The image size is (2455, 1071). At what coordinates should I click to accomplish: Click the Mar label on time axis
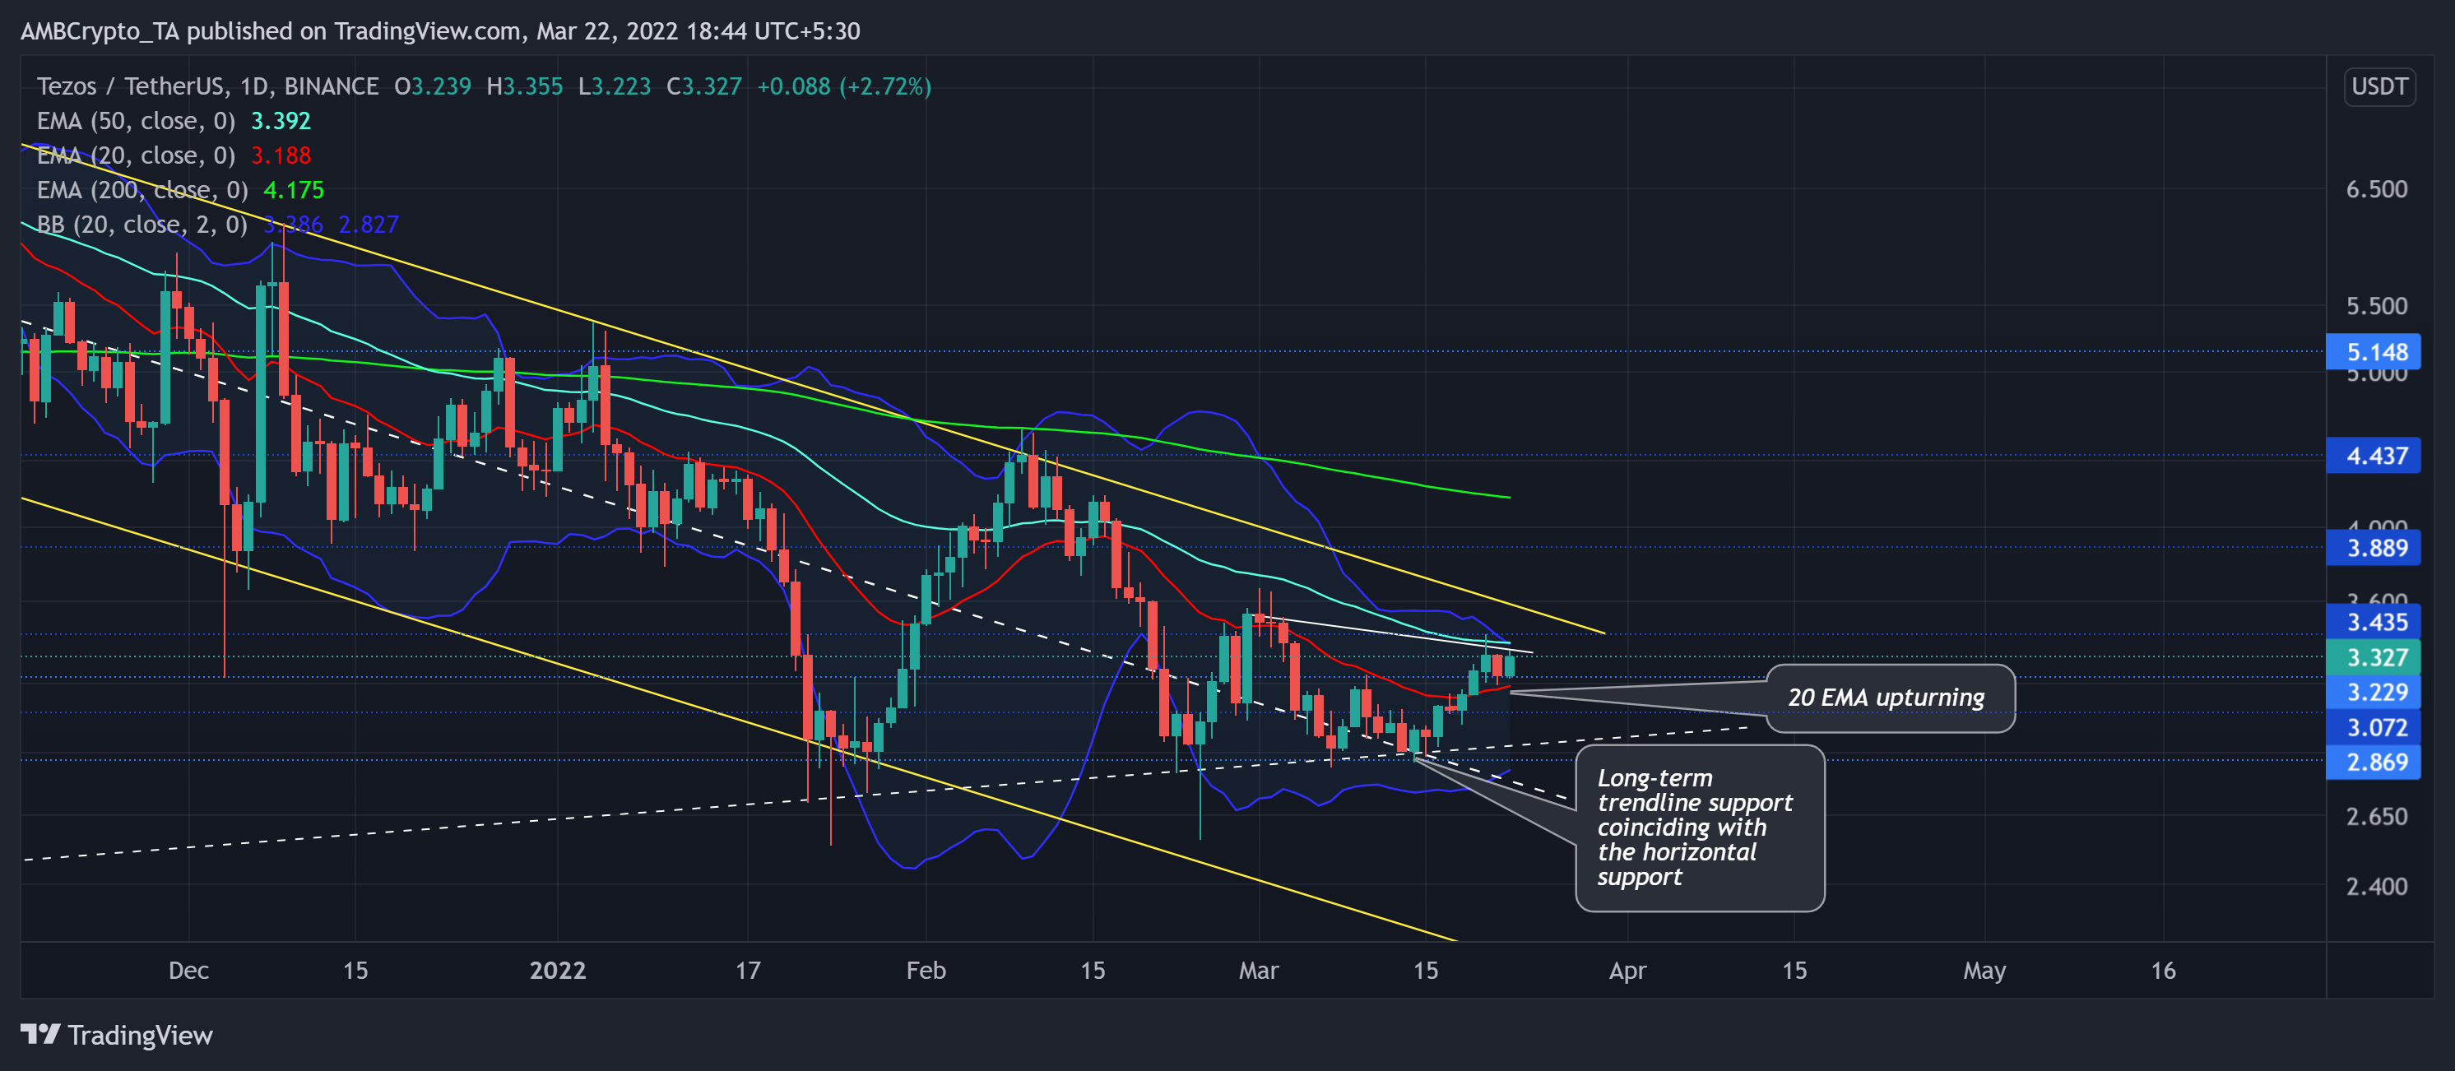[x=1258, y=970]
